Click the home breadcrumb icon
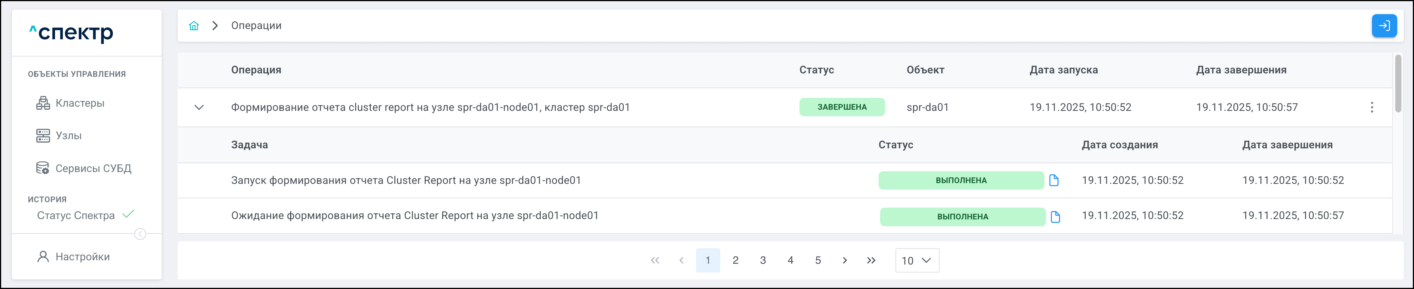Image resolution: width=1414 pixels, height=289 pixels. pyautogui.click(x=194, y=26)
